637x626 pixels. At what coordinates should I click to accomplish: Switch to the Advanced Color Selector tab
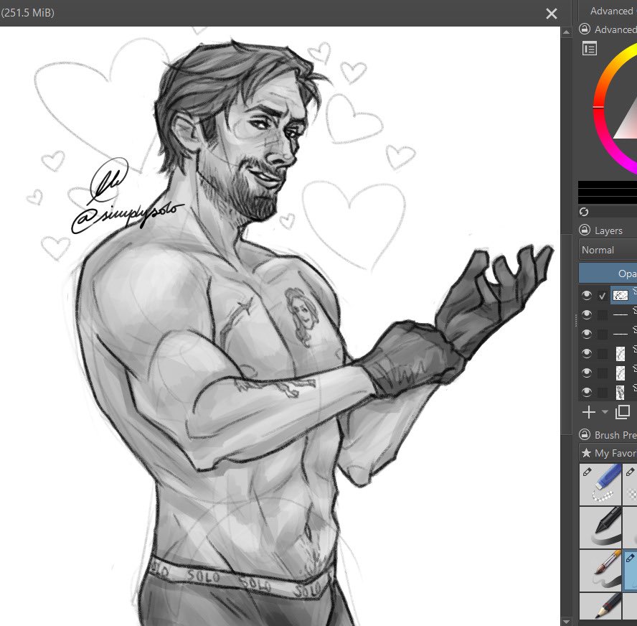point(613,11)
